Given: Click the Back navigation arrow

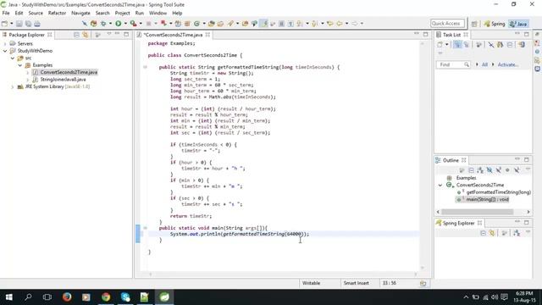Looking at the screenshot, I should (x=340, y=24).
